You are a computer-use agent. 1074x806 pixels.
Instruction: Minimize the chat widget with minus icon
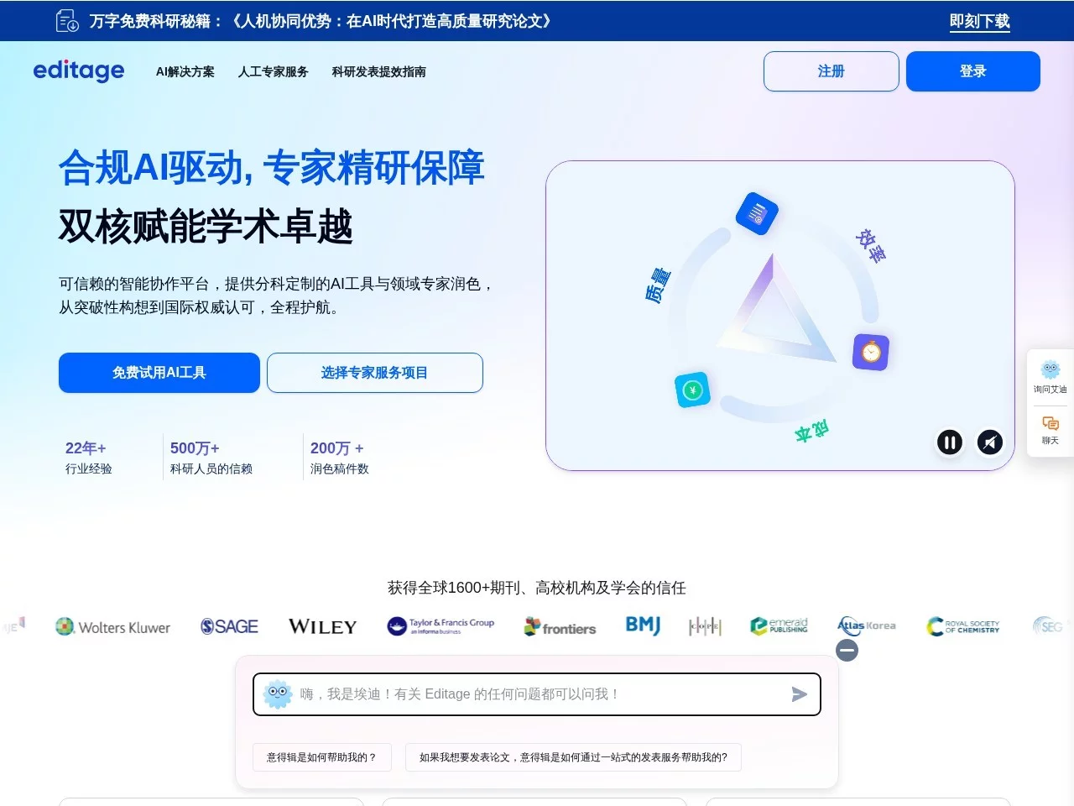(847, 650)
